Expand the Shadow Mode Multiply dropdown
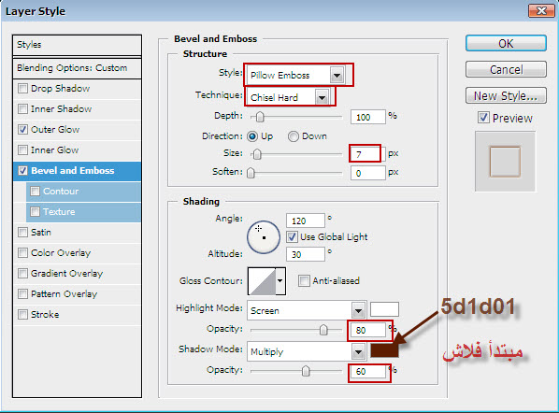 [x=306, y=351]
